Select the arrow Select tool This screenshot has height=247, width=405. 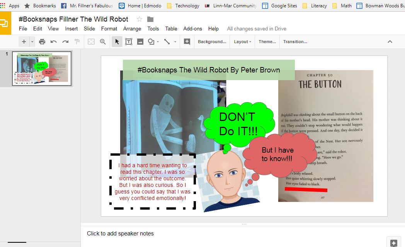117,42
